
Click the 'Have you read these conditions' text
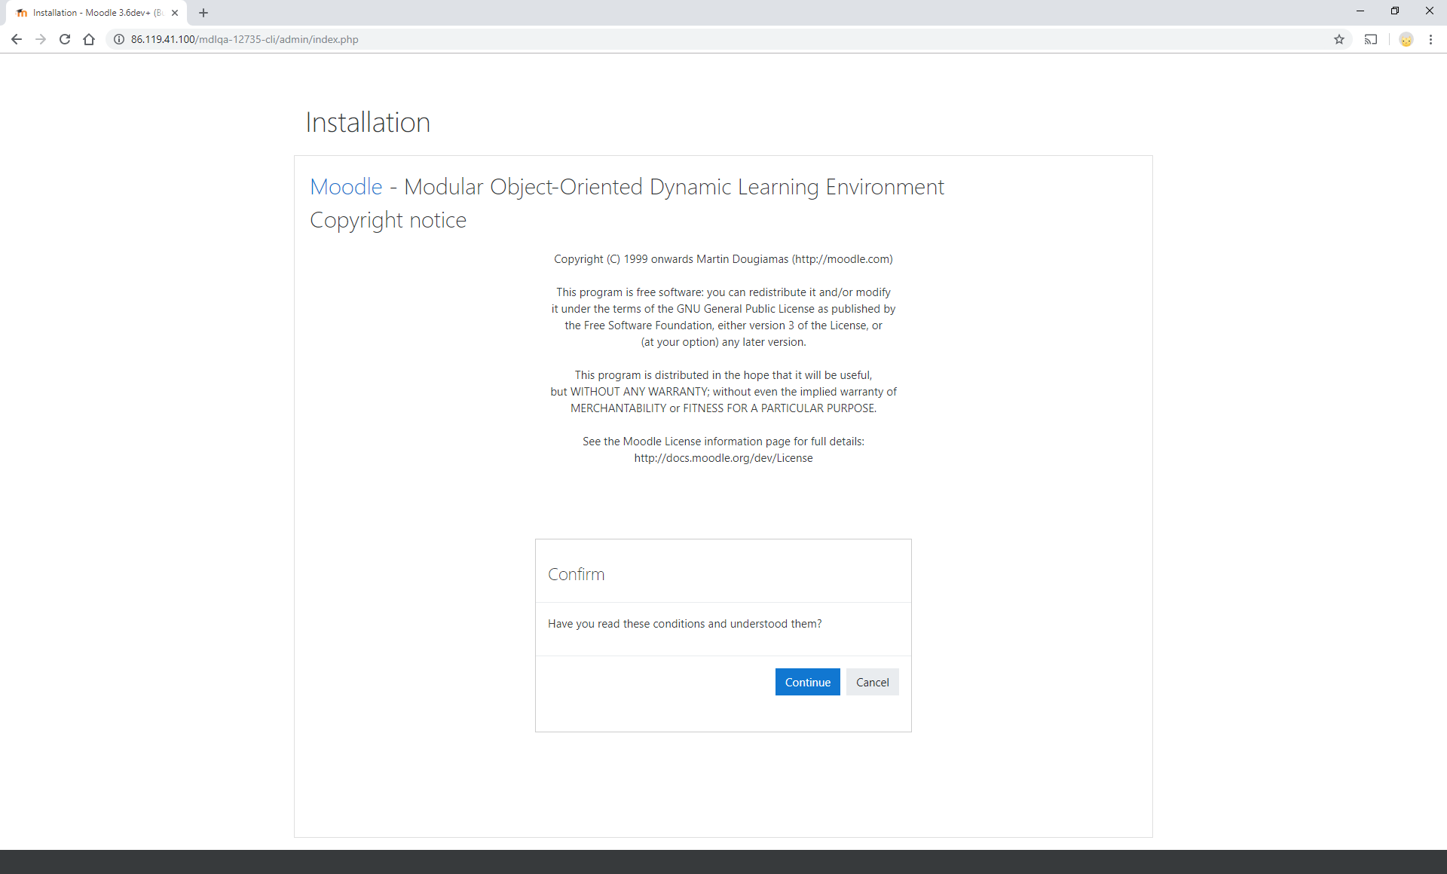click(684, 624)
